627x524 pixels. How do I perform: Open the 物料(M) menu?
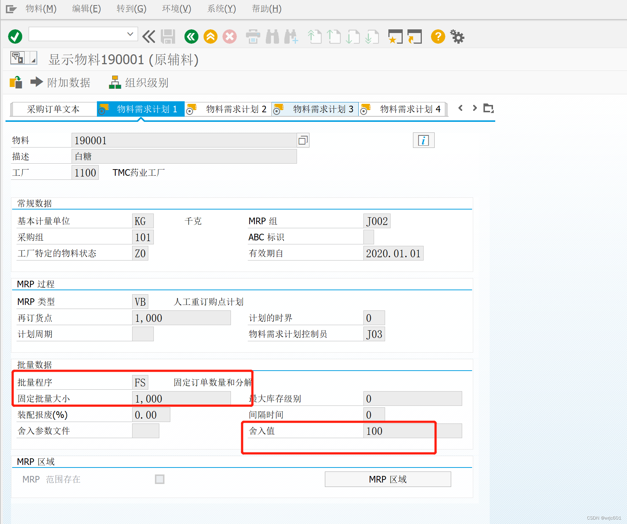click(41, 8)
